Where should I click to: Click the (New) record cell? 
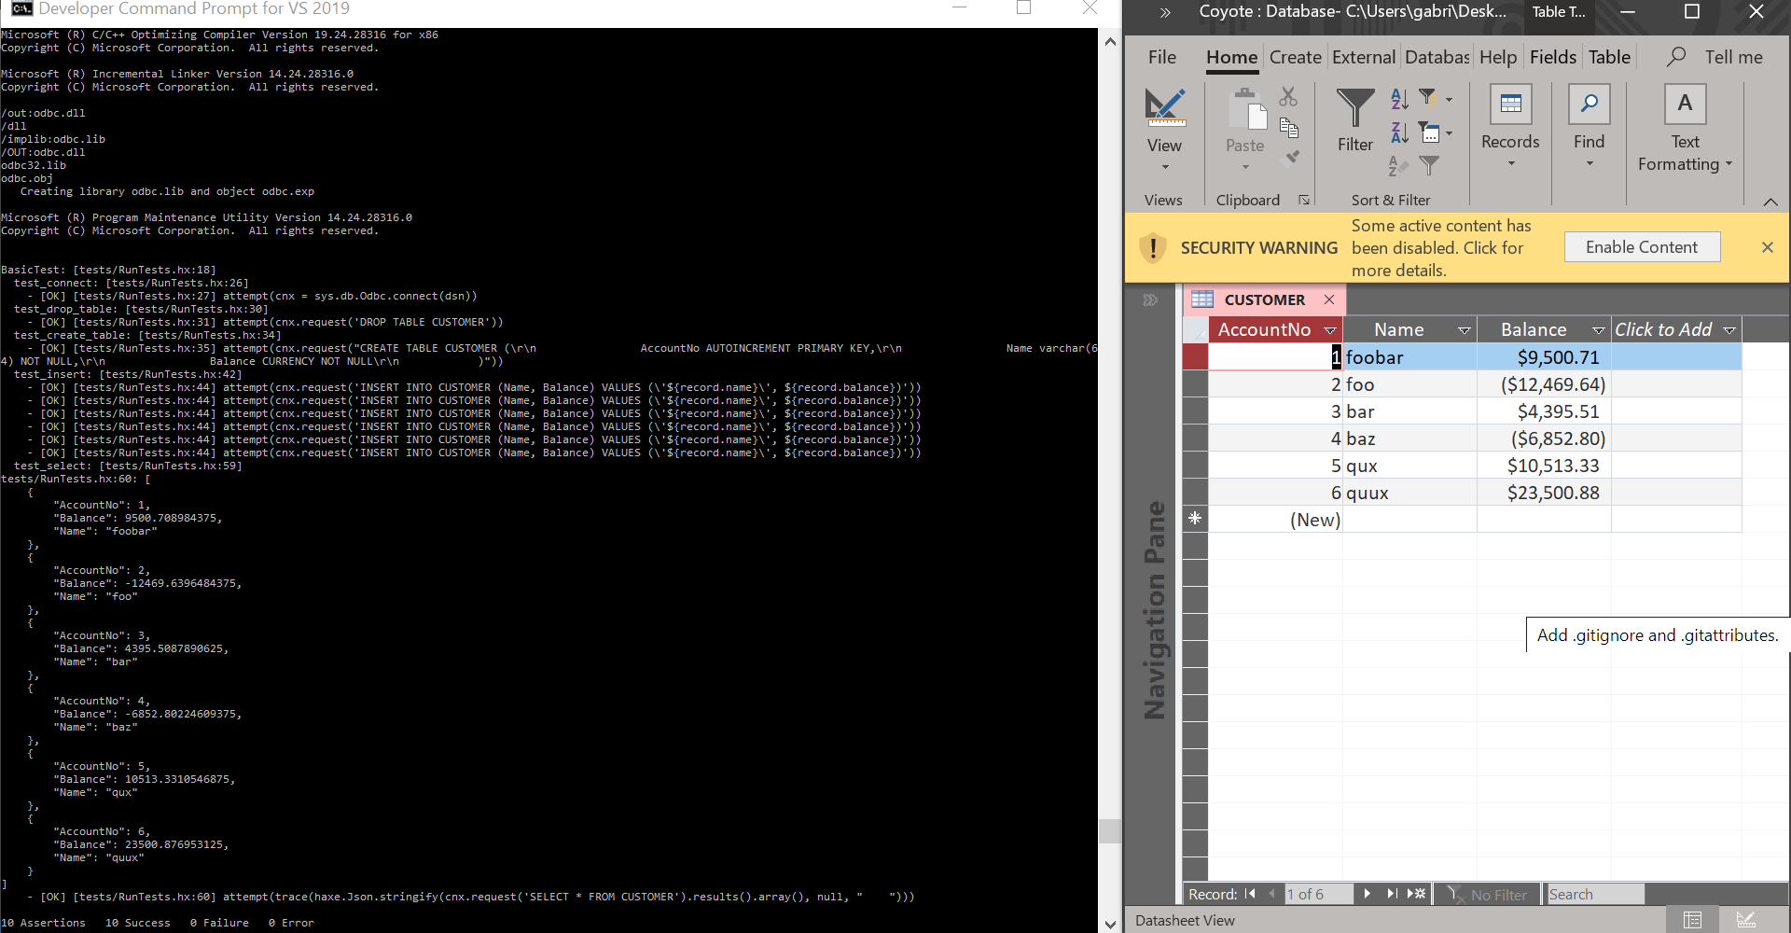(x=1276, y=520)
